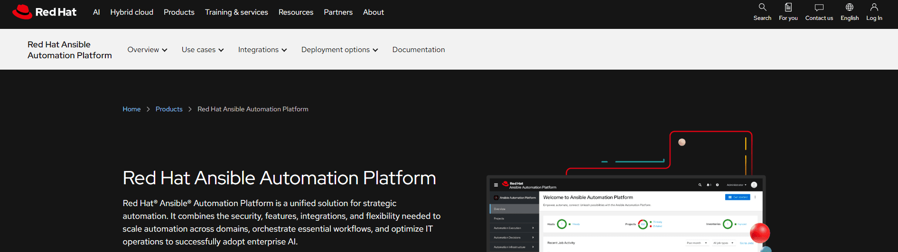Click the Log In person icon

[874, 7]
